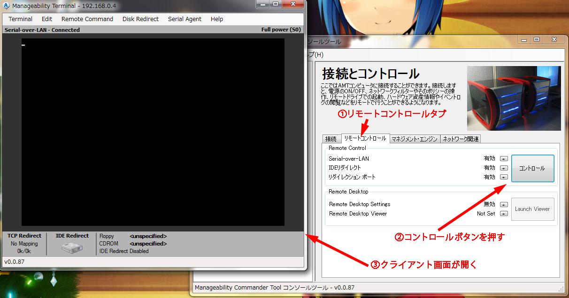Click the Remote Desktop Viewer Not Set value

[486, 214]
